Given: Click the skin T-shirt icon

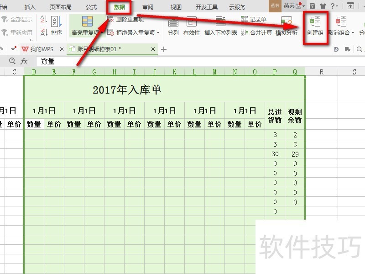Looking at the screenshot, I should coord(323,6).
